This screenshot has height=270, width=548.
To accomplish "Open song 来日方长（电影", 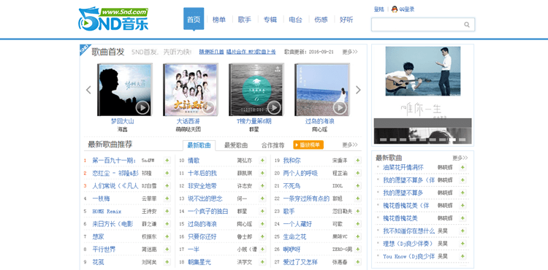I will 113,224.
